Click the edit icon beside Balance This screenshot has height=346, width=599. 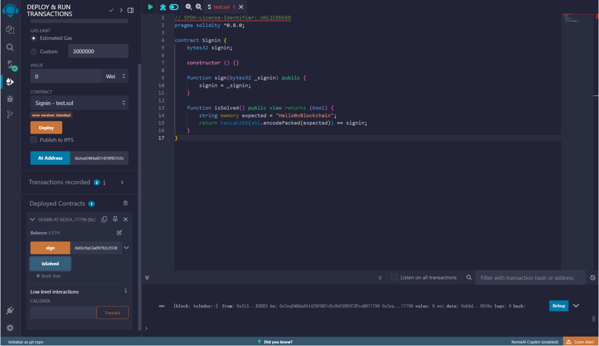[x=119, y=233]
